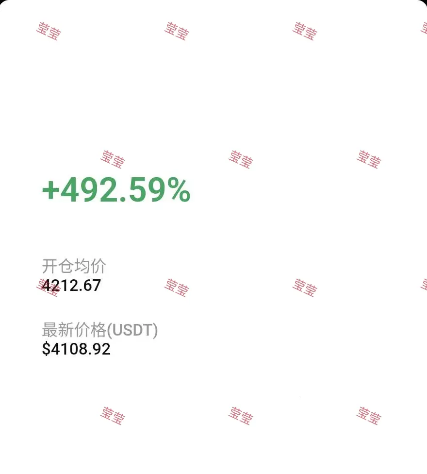Image resolution: width=427 pixels, height=474 pixels.
Task: Click the $4108.92 latest price value
Action: pos(76,349)
